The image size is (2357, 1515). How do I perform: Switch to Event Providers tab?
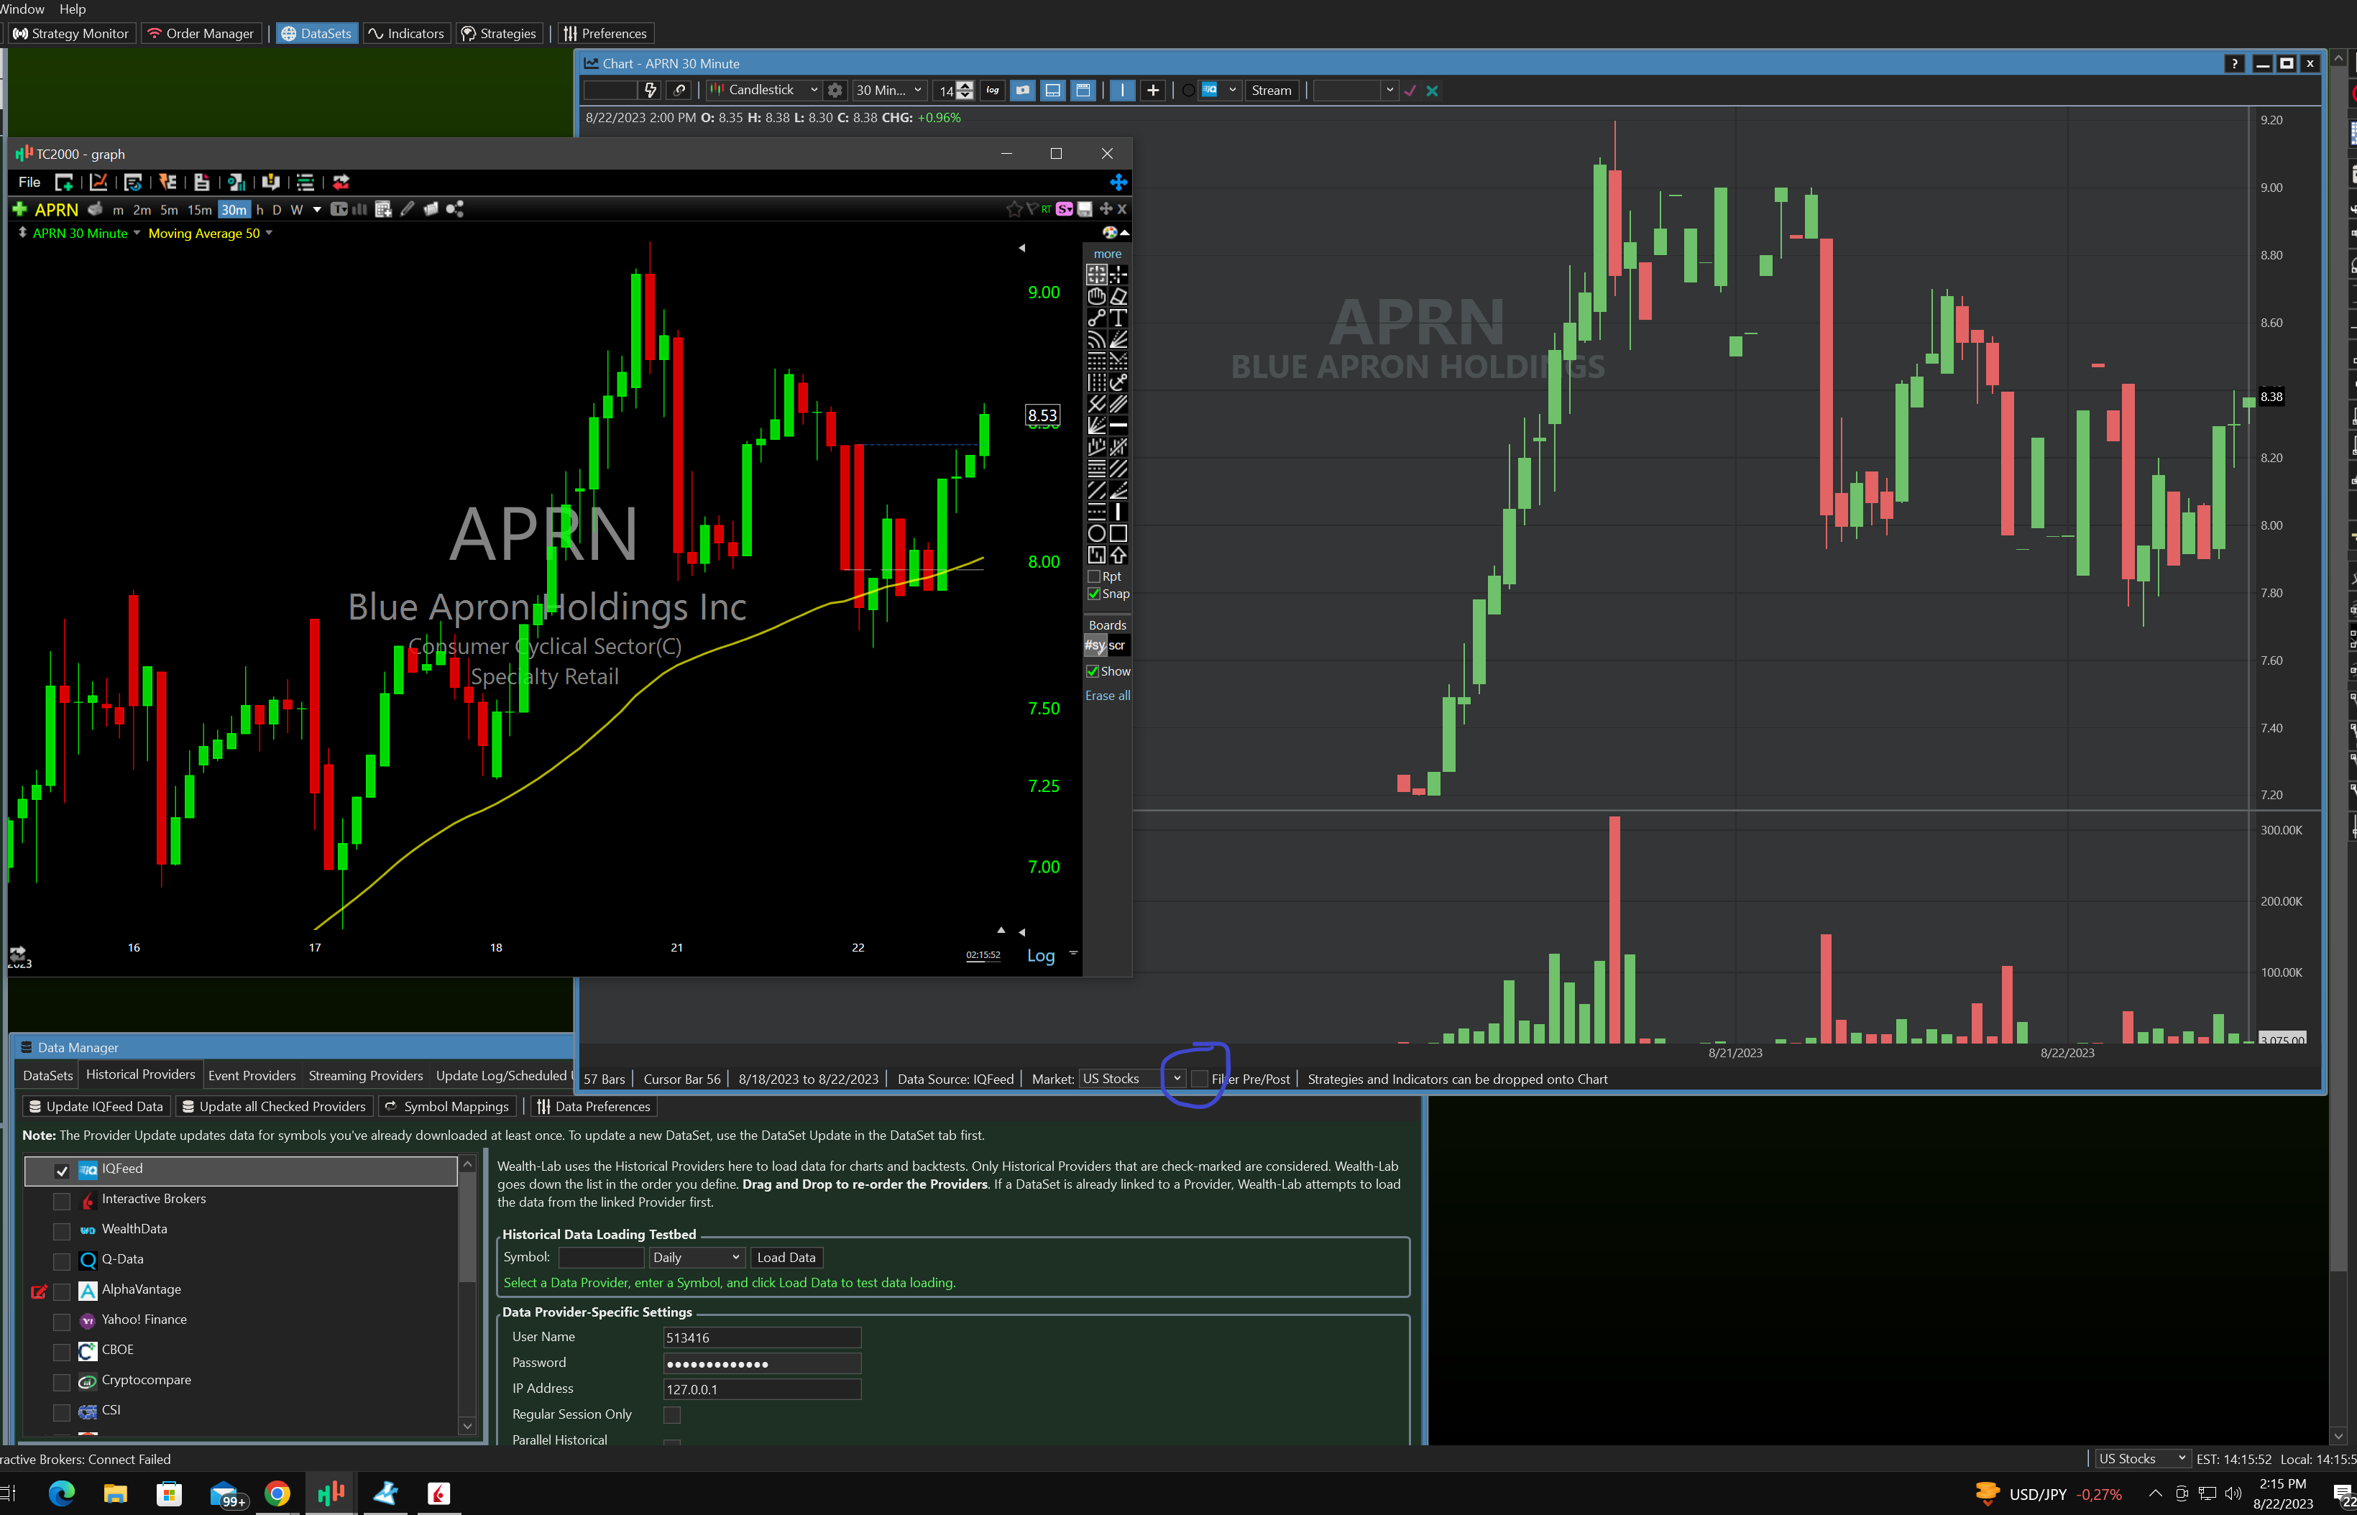pos(252,1077)
